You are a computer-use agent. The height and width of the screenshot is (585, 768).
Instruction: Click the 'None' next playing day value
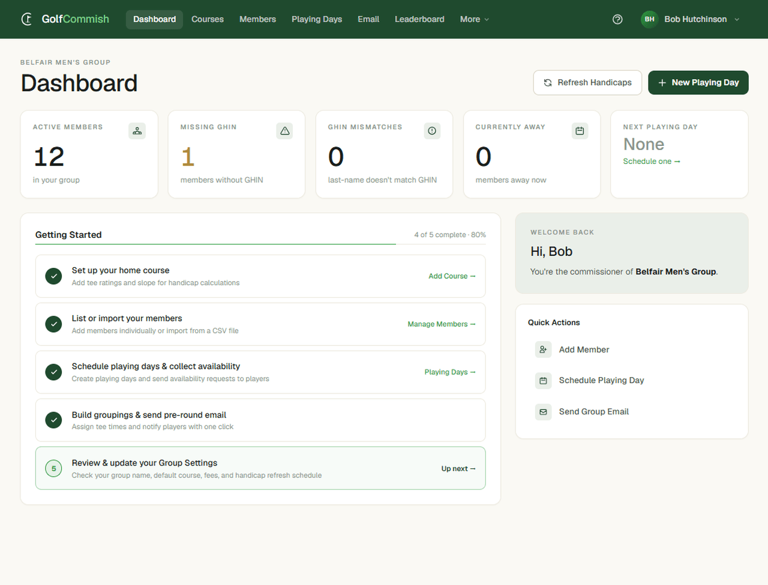point(644,144)
